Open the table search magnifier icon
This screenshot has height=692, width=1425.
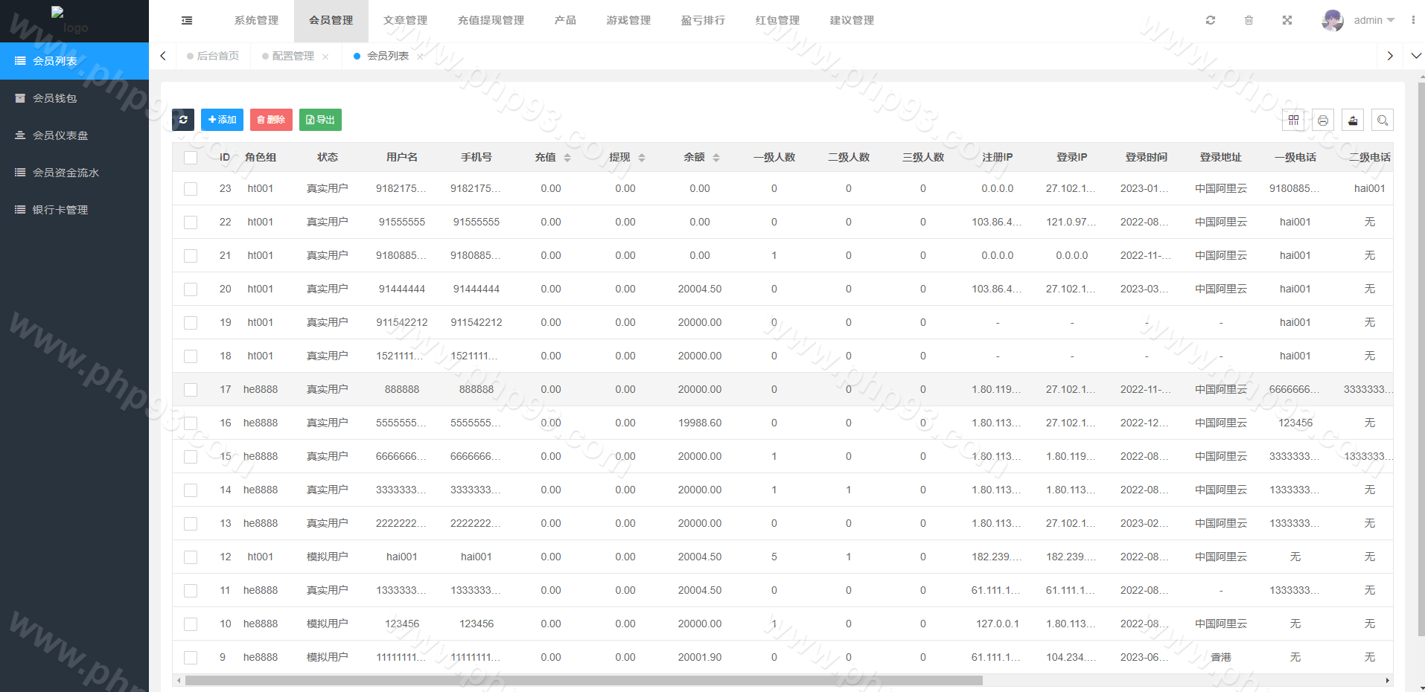[x=1383, y=121]
